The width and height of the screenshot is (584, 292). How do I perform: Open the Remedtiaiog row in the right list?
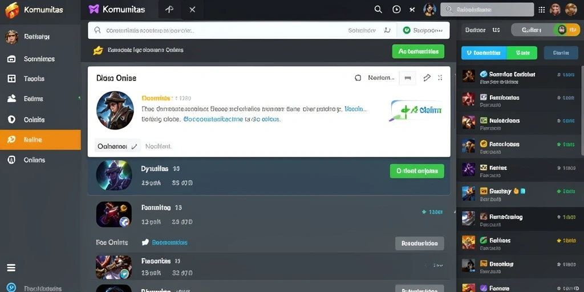(x=518, y=218)
